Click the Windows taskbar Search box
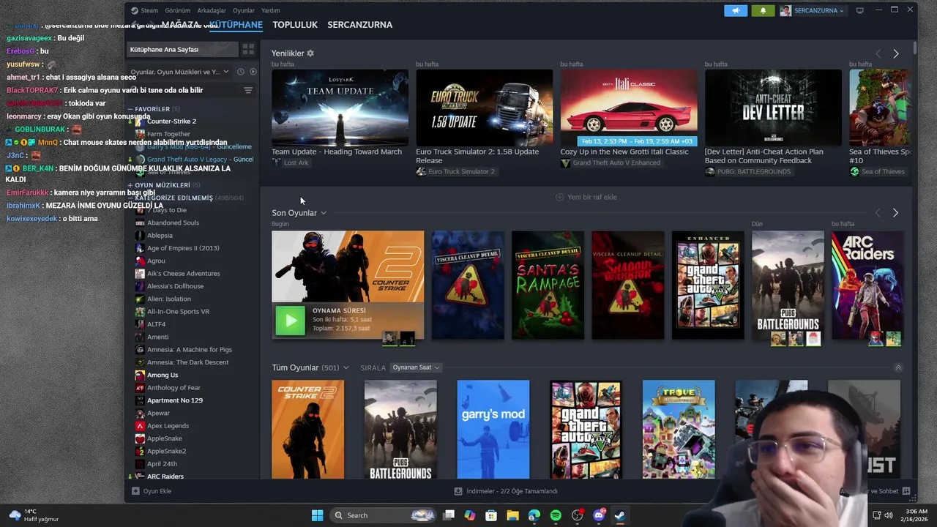The height and width of the screenshot is (527, 937). (x=381, y=515)
